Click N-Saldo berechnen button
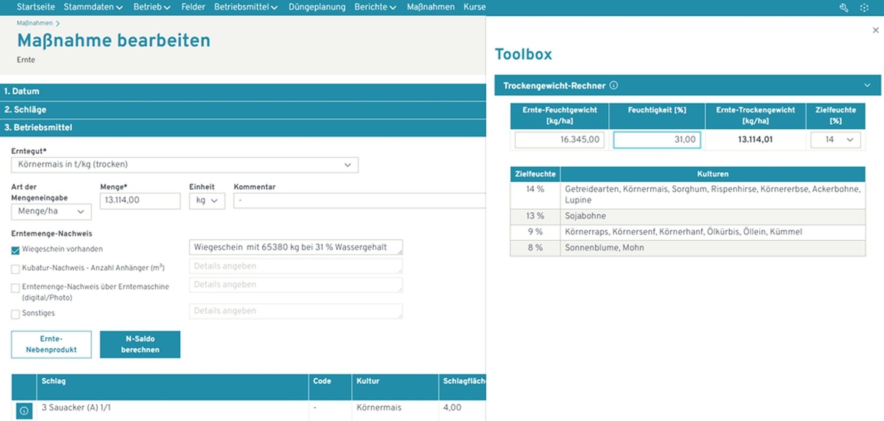Viewport: 884px width, 421px height. coord(140,344)
